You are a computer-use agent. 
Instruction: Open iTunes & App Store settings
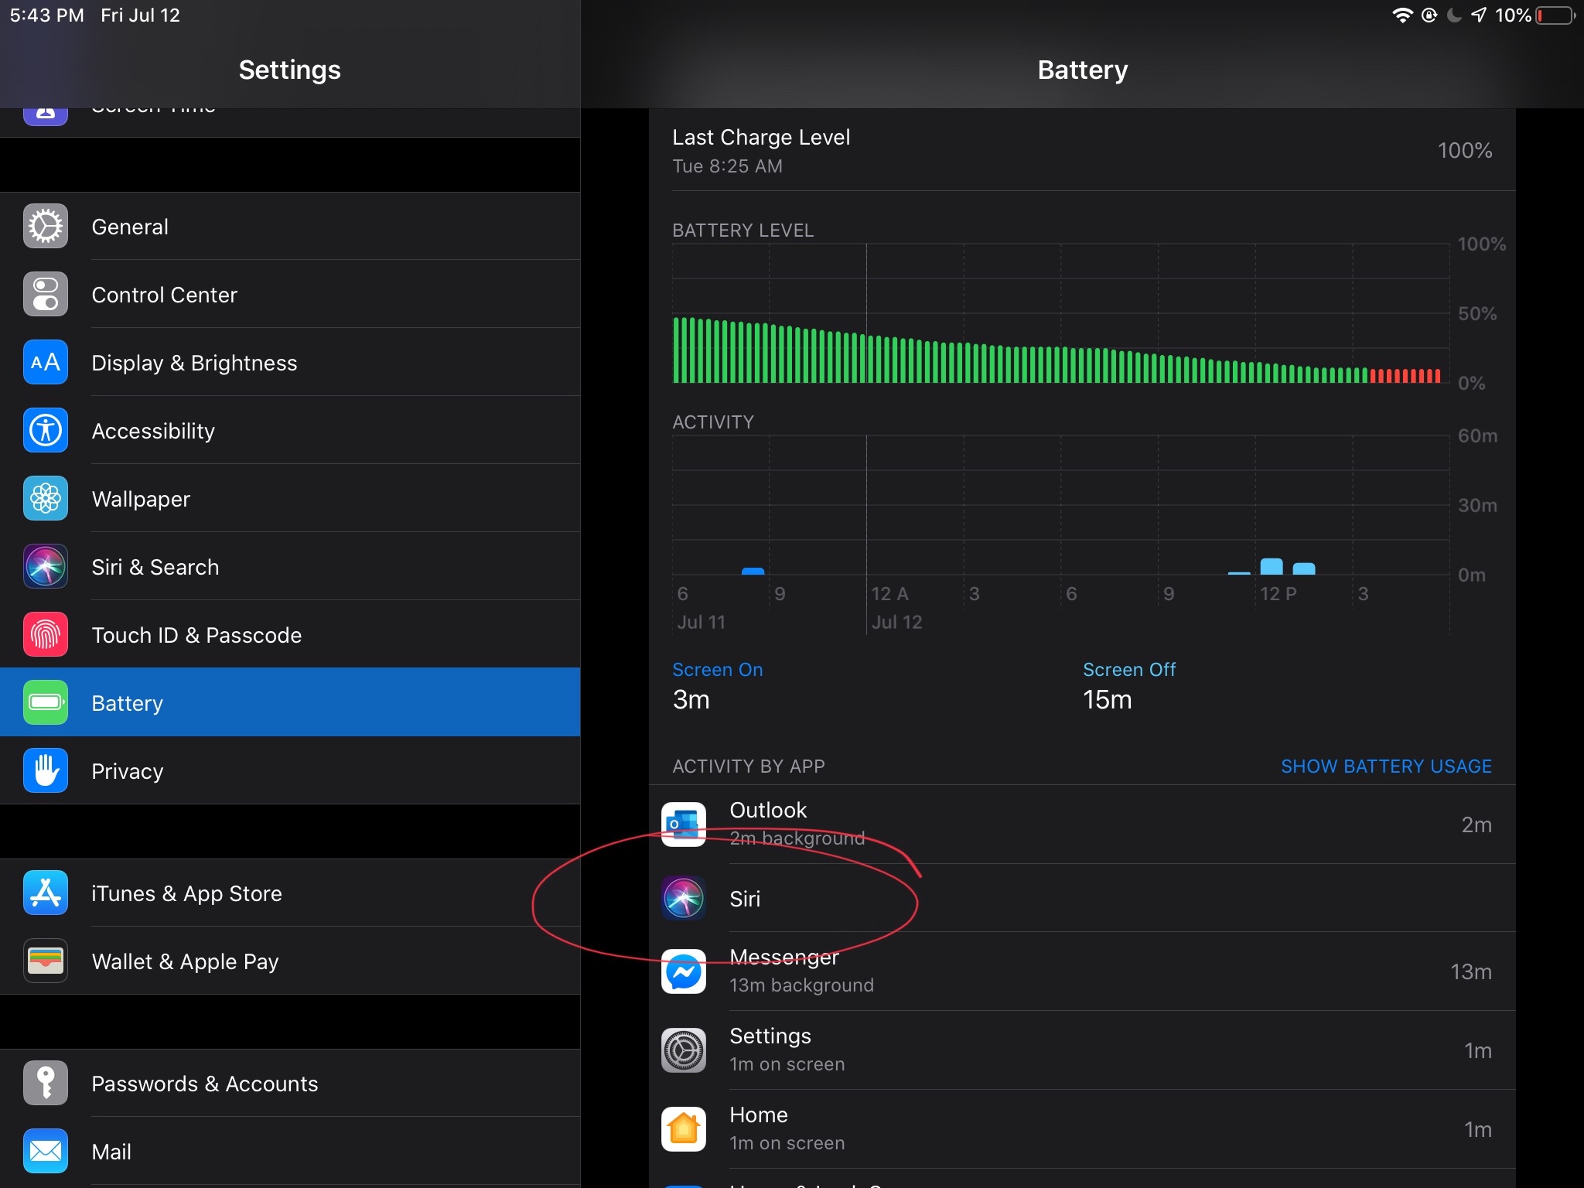click(x=186, y=893)
